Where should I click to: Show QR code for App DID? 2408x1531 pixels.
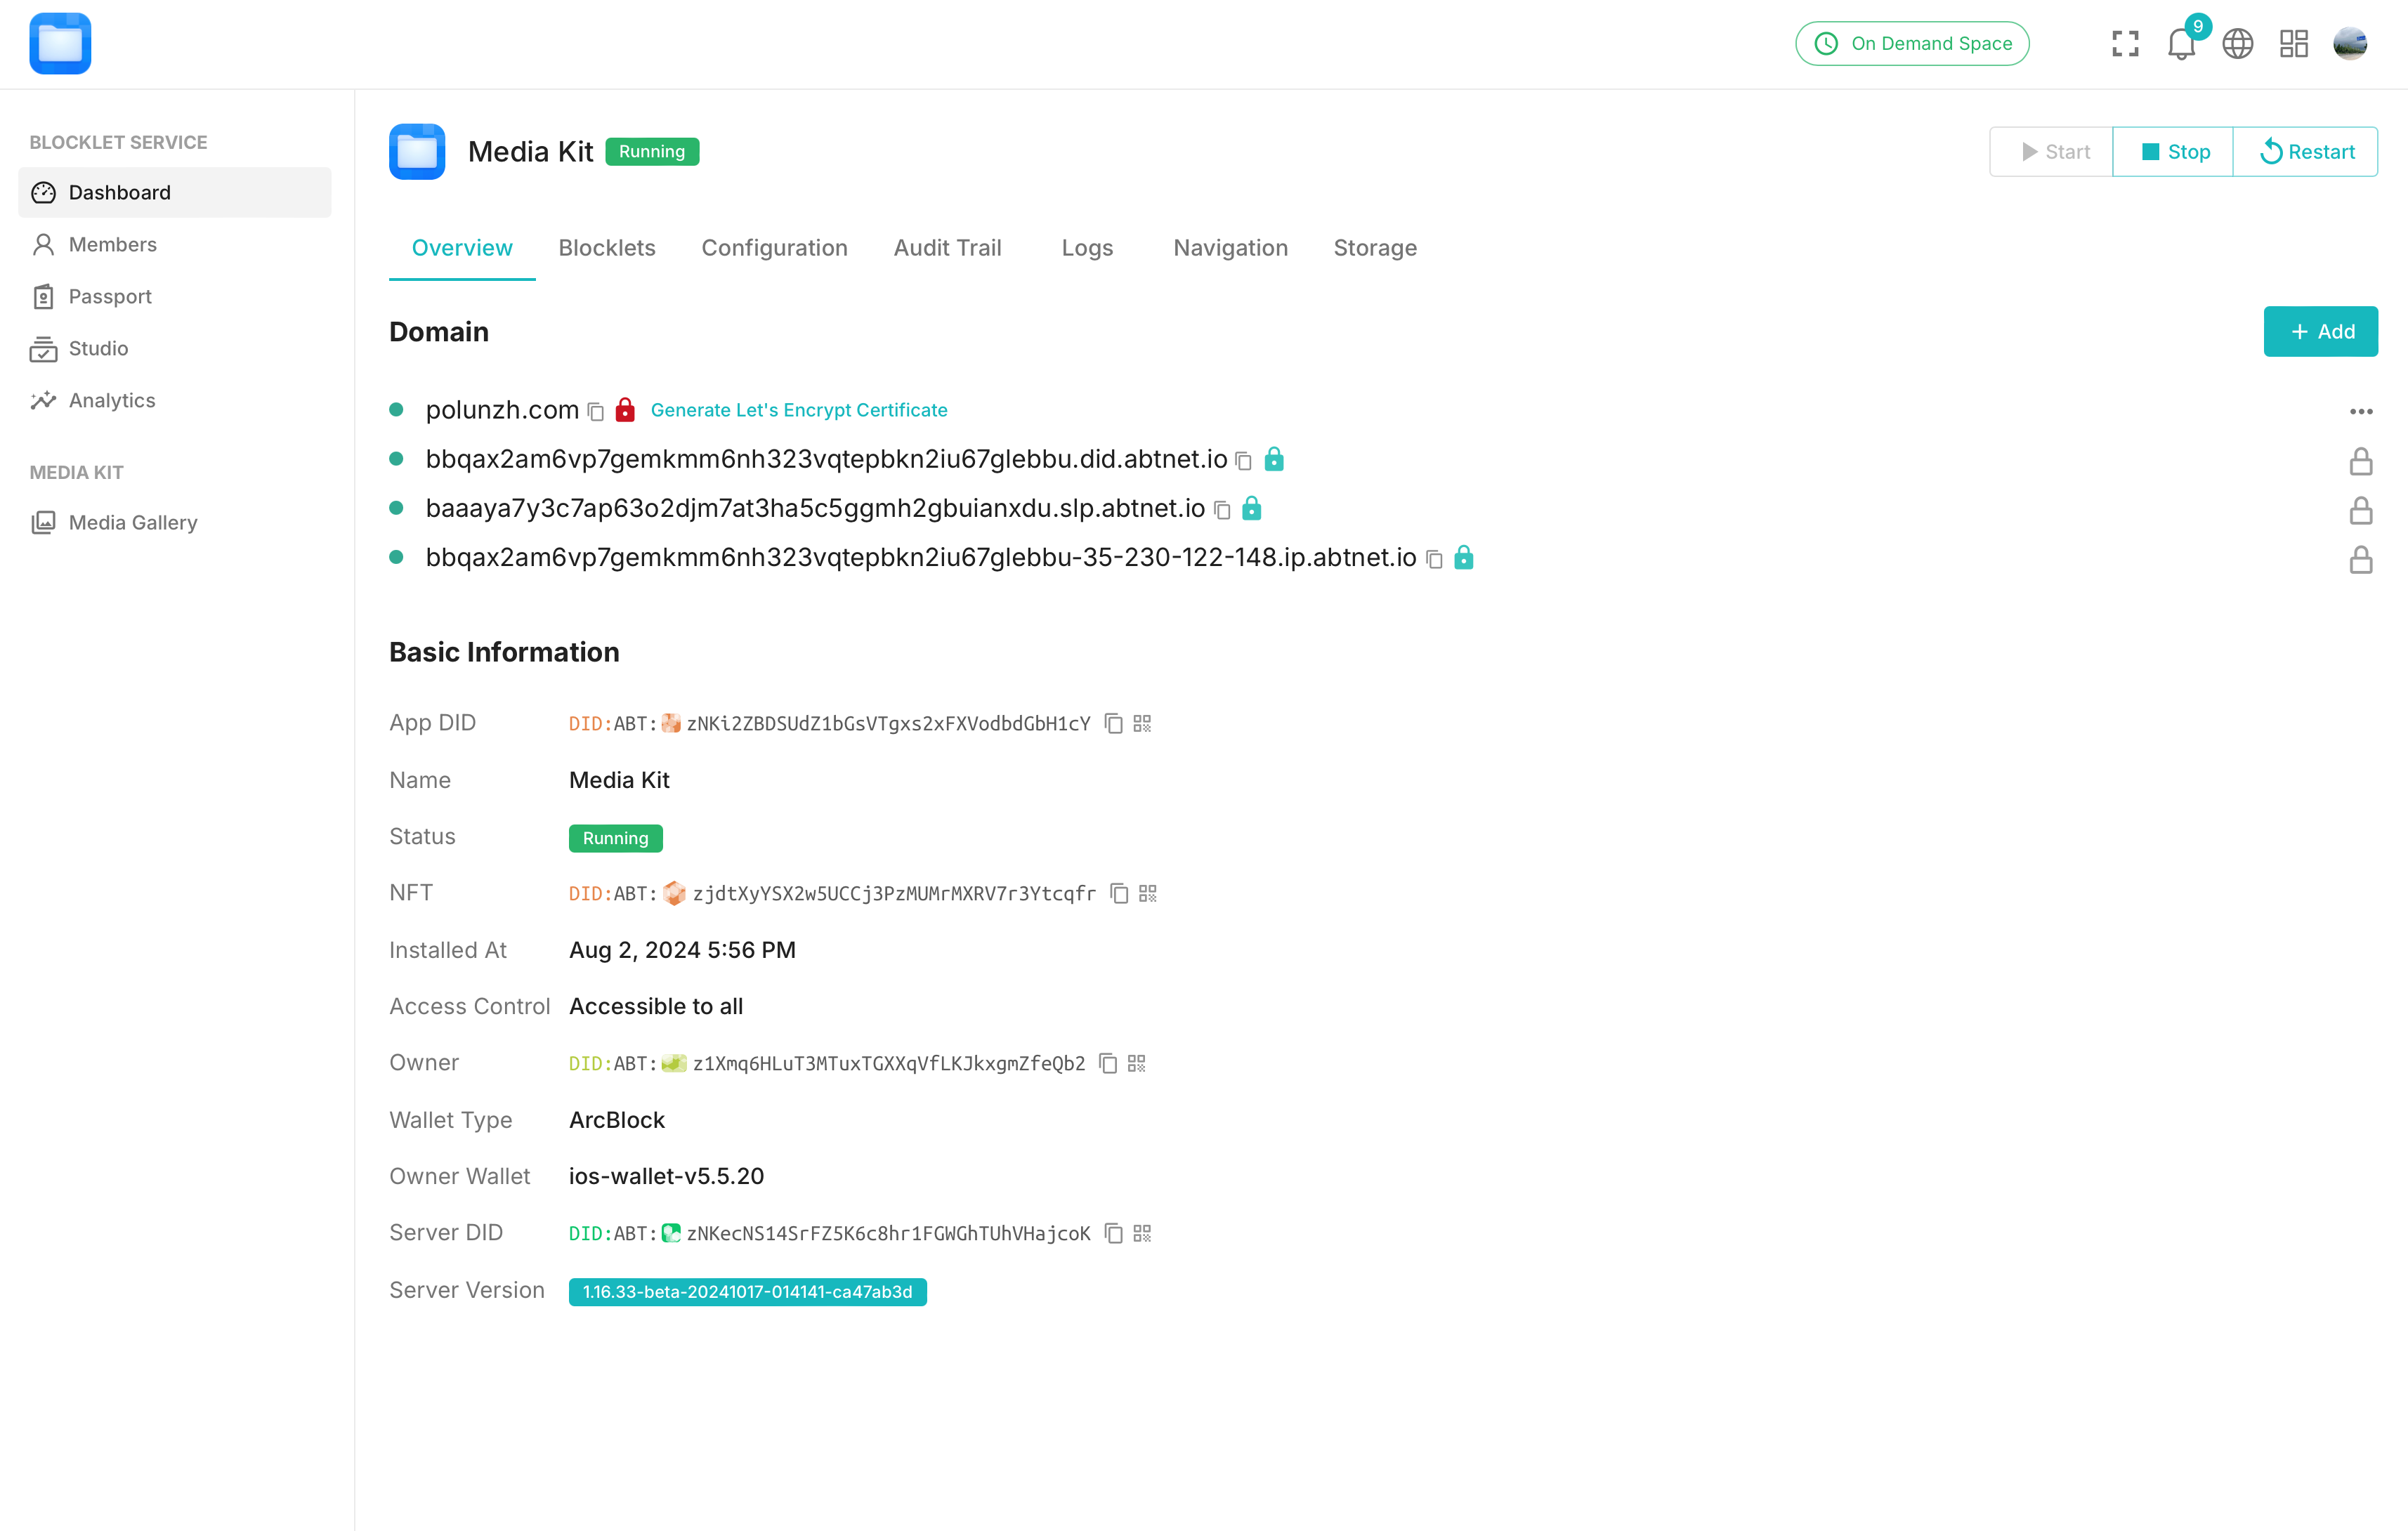[x=1142, y=723]
